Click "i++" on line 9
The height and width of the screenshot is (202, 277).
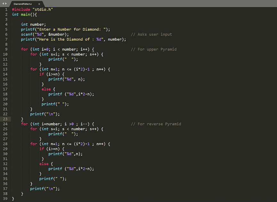[x=84, y=49]
